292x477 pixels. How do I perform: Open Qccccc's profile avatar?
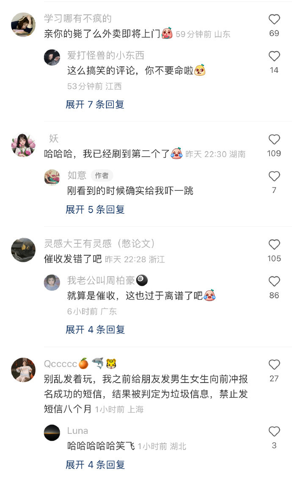23,369
